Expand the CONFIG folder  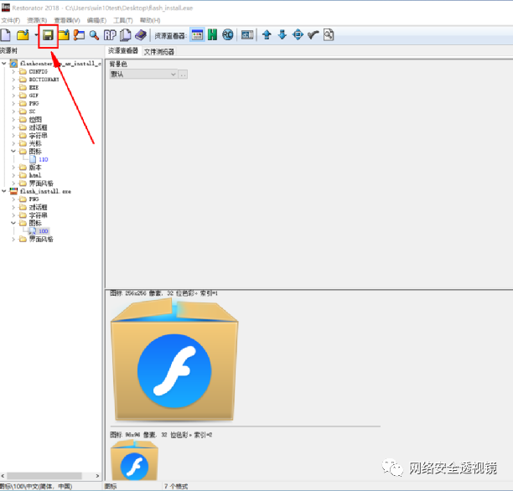pos(13,71)
